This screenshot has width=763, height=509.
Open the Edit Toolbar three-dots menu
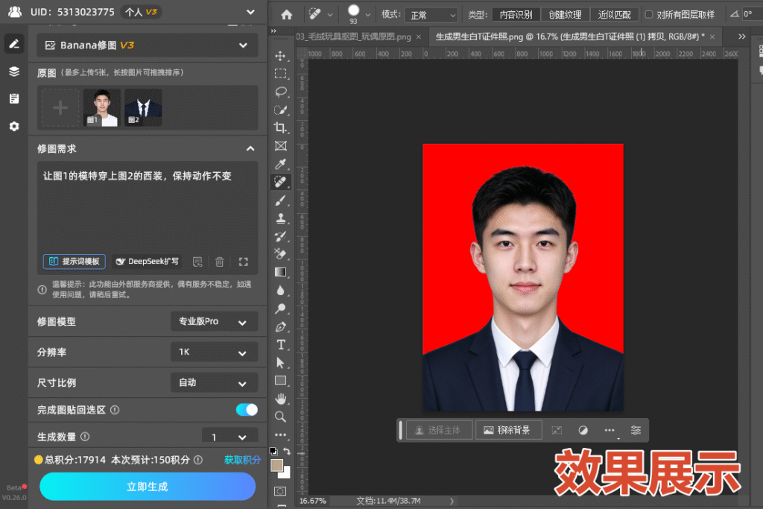pyautogui.click(x=280, y=434)
